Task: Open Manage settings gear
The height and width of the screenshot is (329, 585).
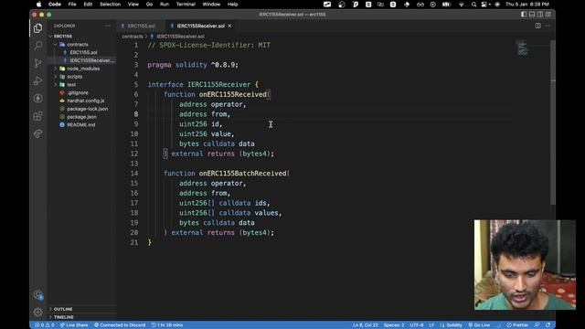Action: [x=37, y=312]
